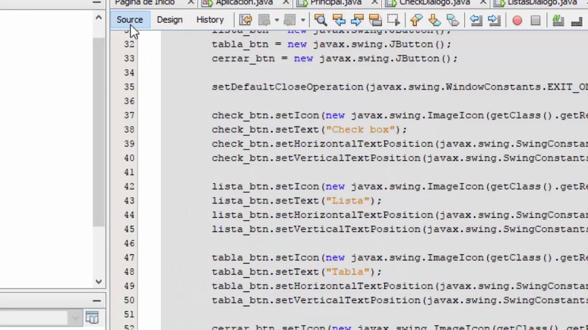
Task: Click "Lista" string on line 43
Action: pyautogui.click(x=351, y=201)
